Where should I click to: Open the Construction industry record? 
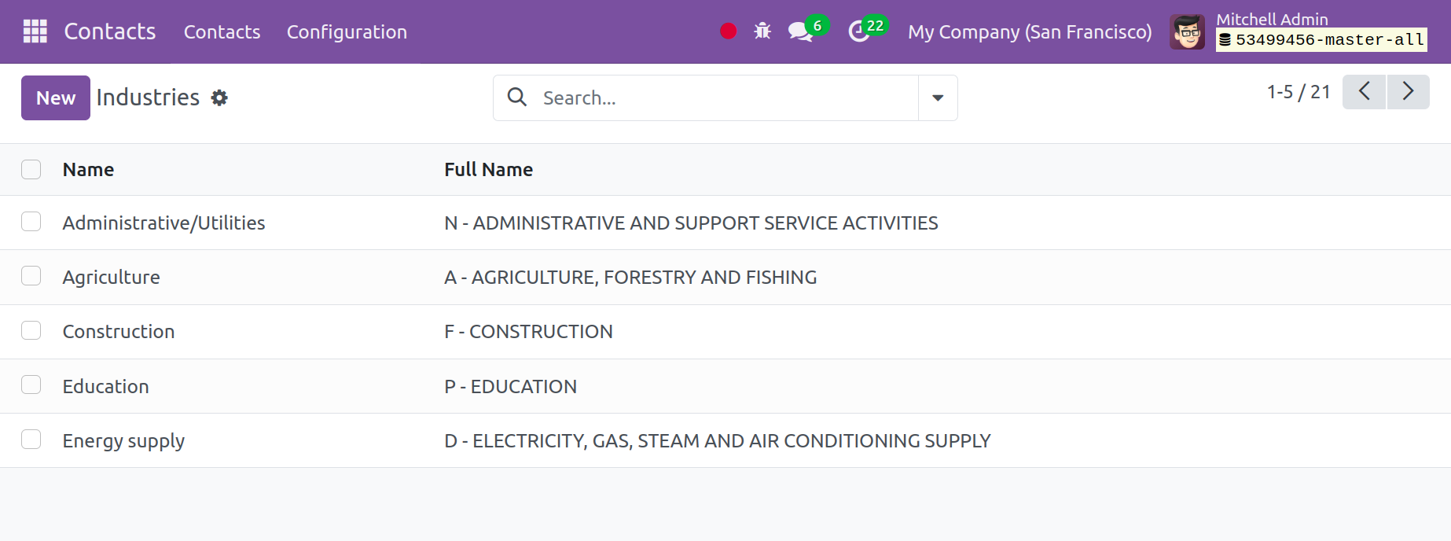tap(119, 332)
